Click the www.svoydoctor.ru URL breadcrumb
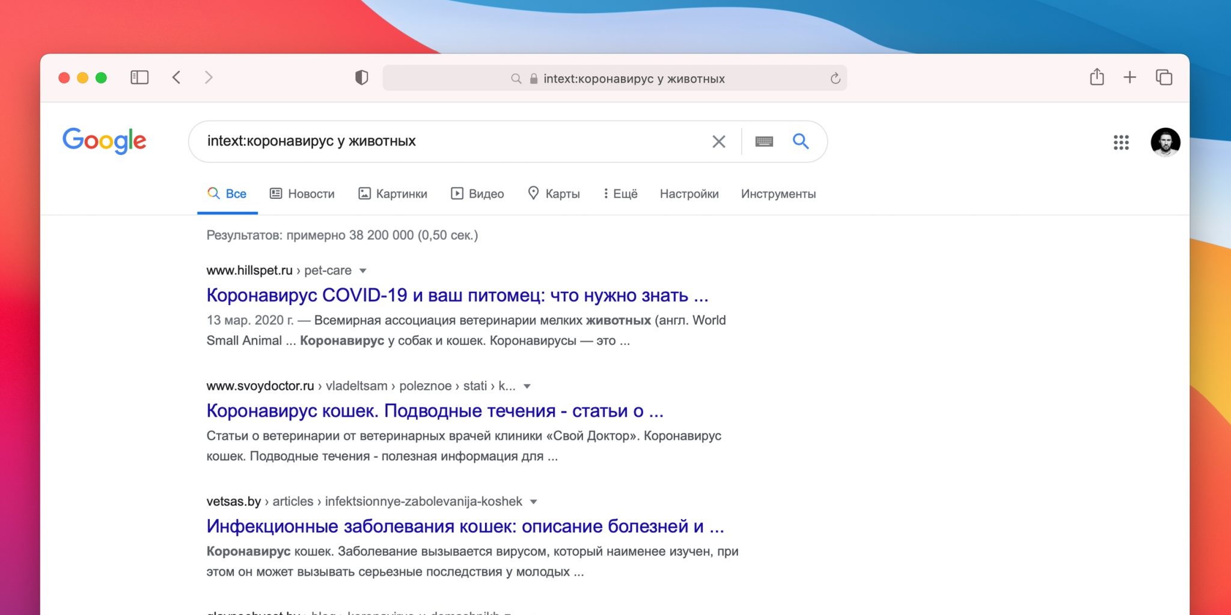This screenshot has height=615, width=1231. (x=361, y=386)
